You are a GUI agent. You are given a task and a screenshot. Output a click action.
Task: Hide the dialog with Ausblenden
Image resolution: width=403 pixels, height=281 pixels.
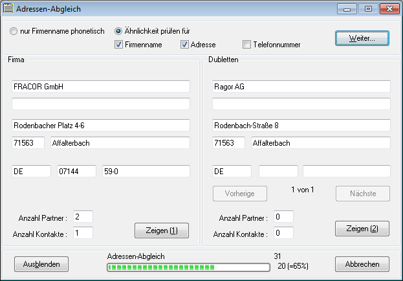tap(41, 264)
